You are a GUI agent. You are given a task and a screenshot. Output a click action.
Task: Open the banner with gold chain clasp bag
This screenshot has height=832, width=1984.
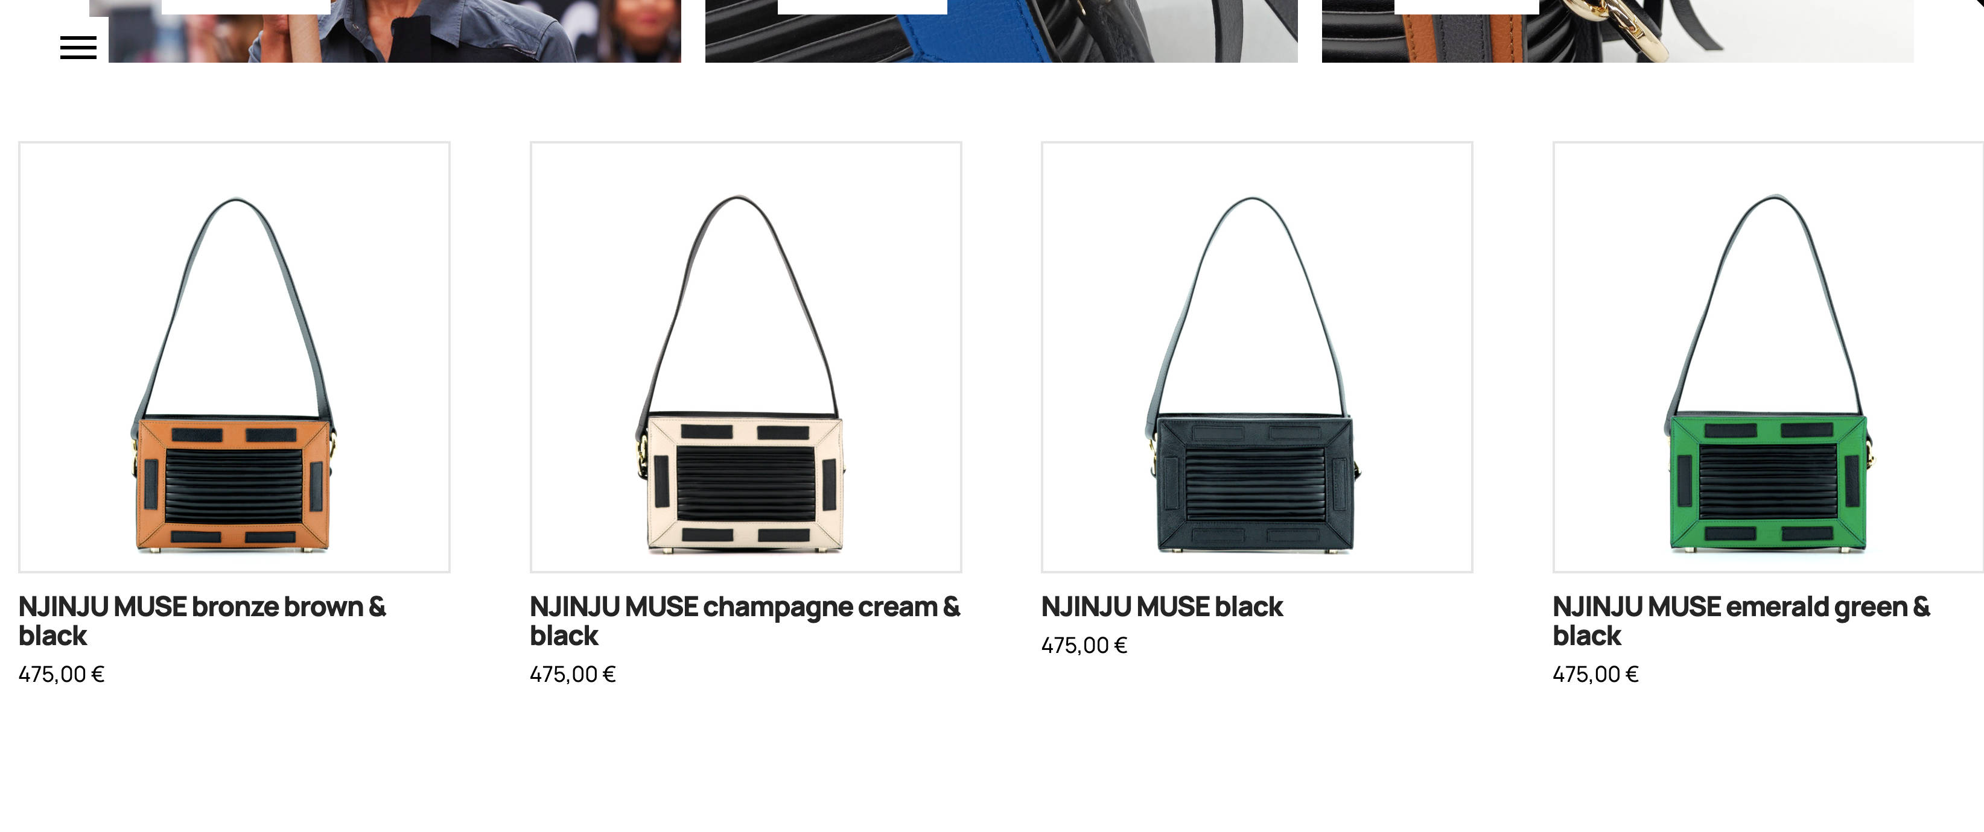[1617, 31]
